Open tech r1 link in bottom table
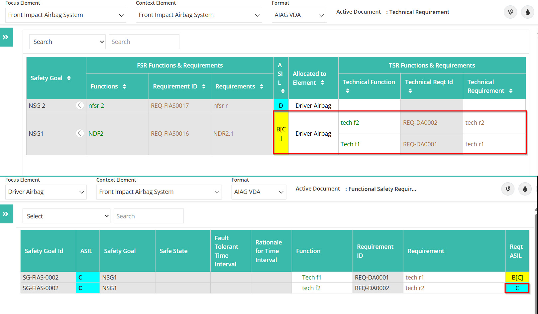This screenshot has height=314, width=538. coord(415,277)
